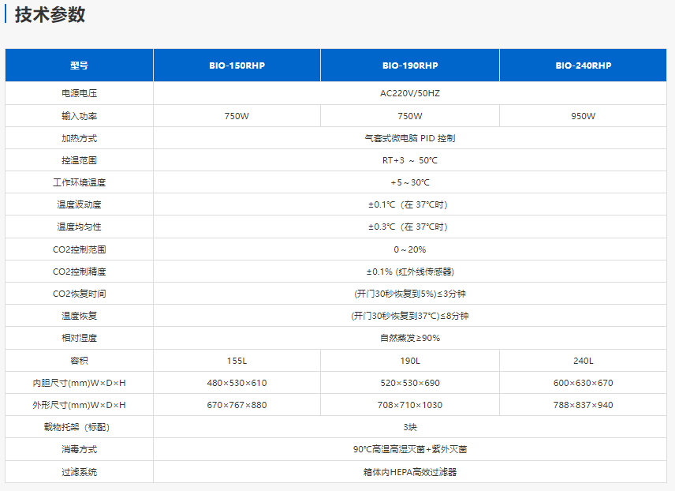Viewport: 675px width, 491px height.
Task: Click the 155L volume cell
Action: pos(237,361)
